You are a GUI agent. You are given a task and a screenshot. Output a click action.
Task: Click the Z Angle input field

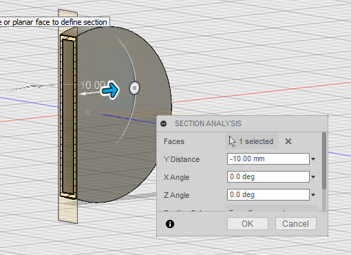[268, 195]
